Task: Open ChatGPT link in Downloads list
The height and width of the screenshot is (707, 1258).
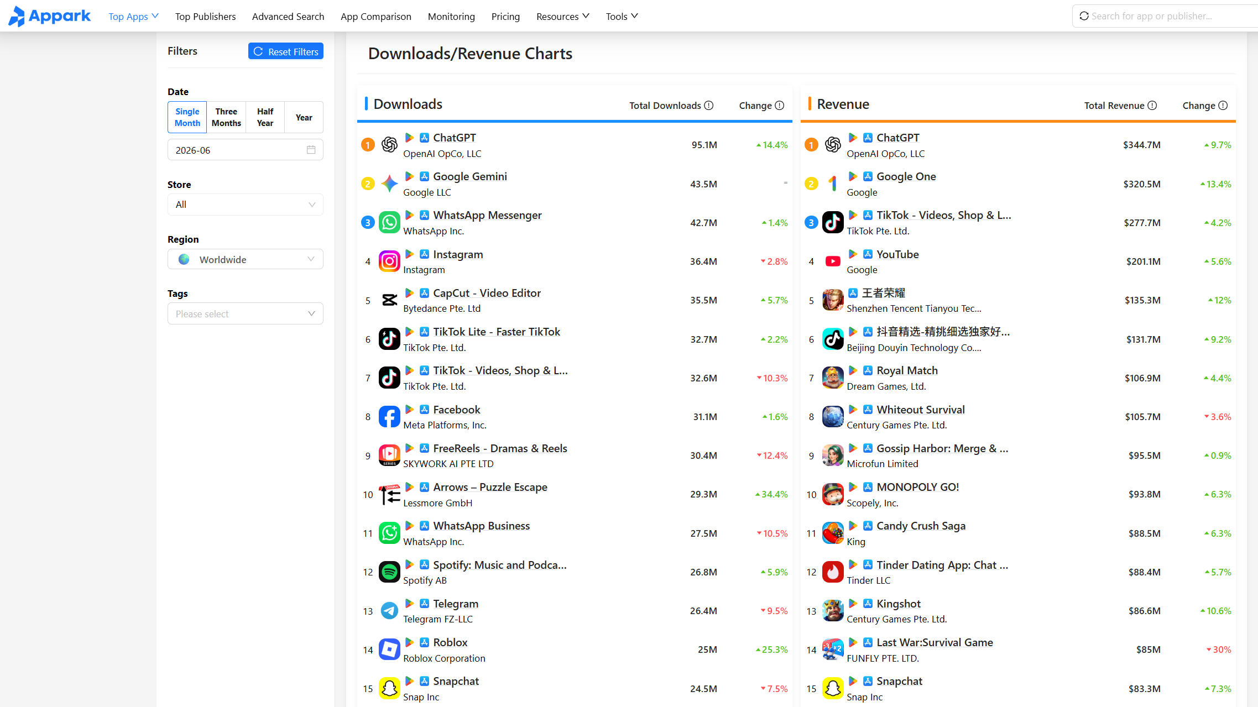Action: tap(455, 138)
